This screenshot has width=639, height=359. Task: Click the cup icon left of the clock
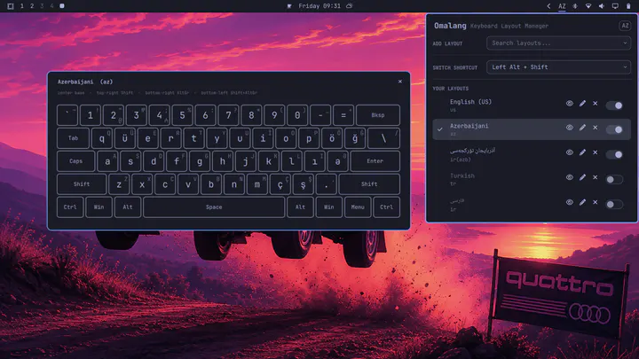[289, 6]
